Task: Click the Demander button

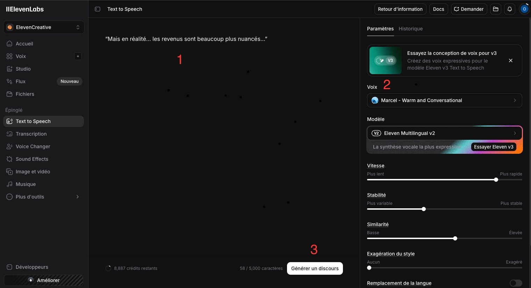Action: 469,9
